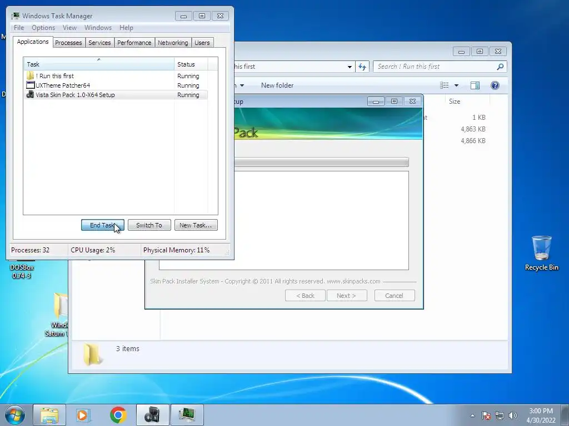Click Show desktop button at taskbar end
The image size is (569, 426).
point(565,415)
